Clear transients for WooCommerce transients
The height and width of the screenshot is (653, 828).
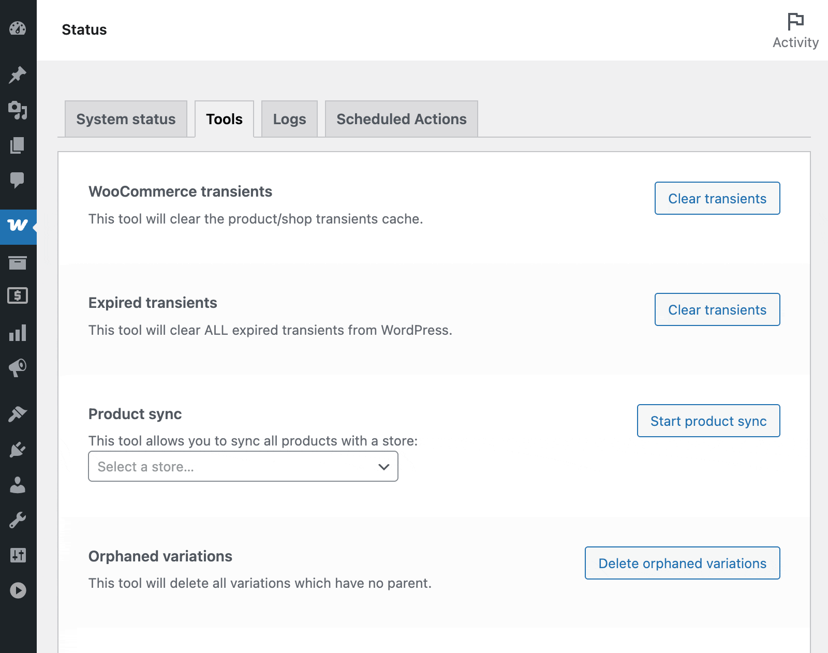[717, 198]
